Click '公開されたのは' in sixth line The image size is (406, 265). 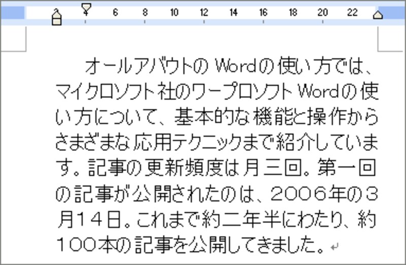pyautogui.click(x=193, y=193)
